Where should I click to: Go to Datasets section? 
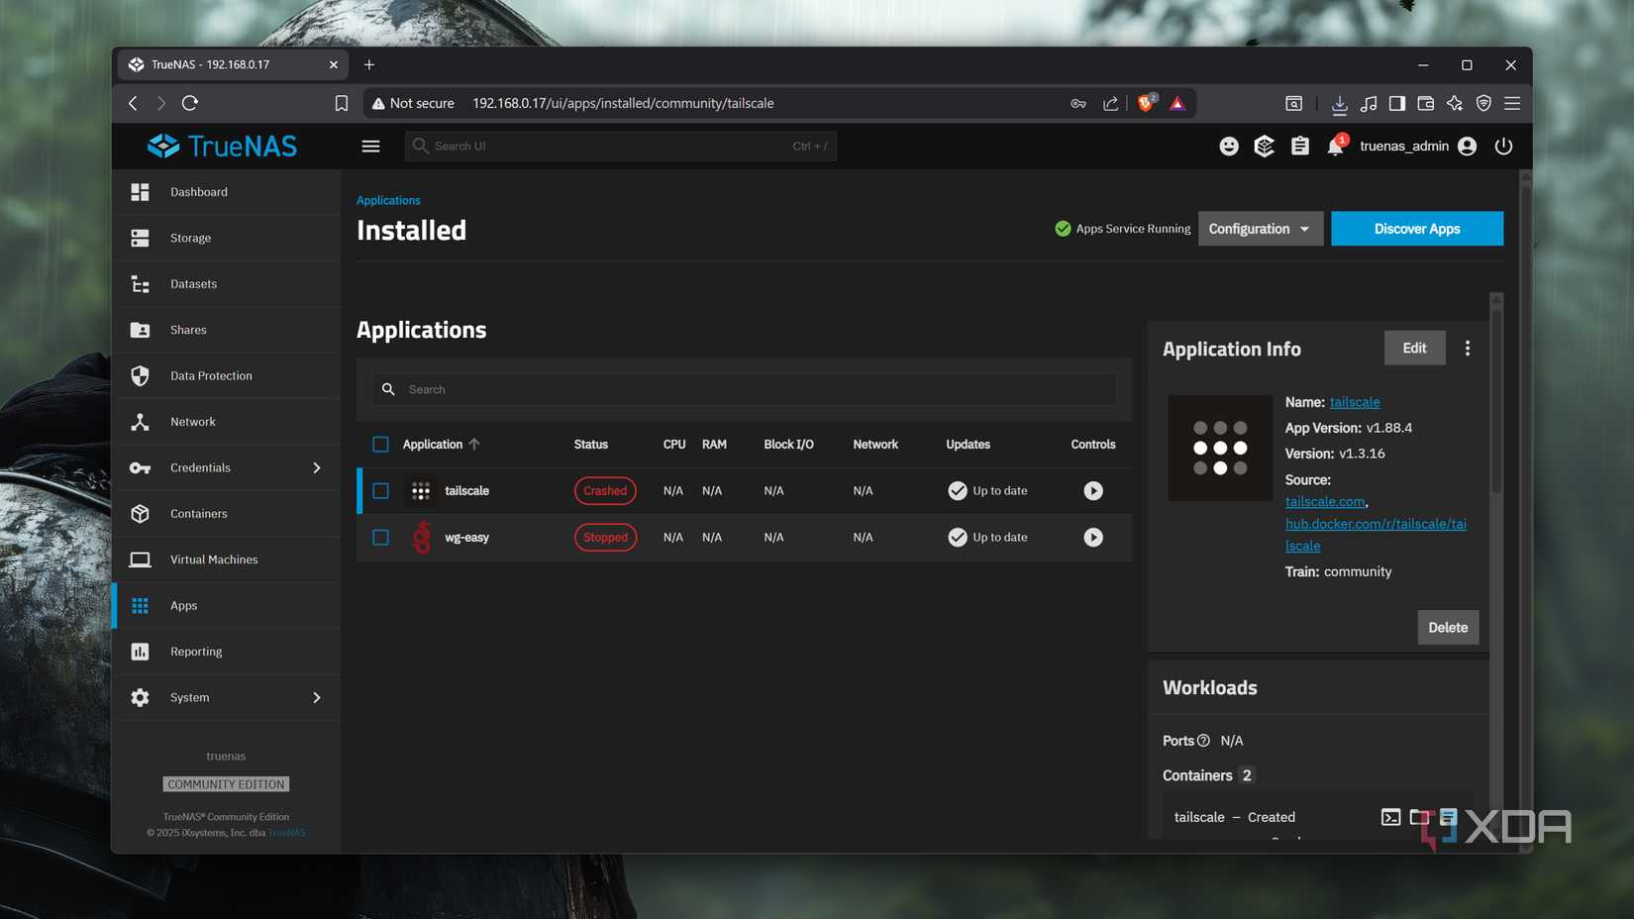(x=227, y=284)
